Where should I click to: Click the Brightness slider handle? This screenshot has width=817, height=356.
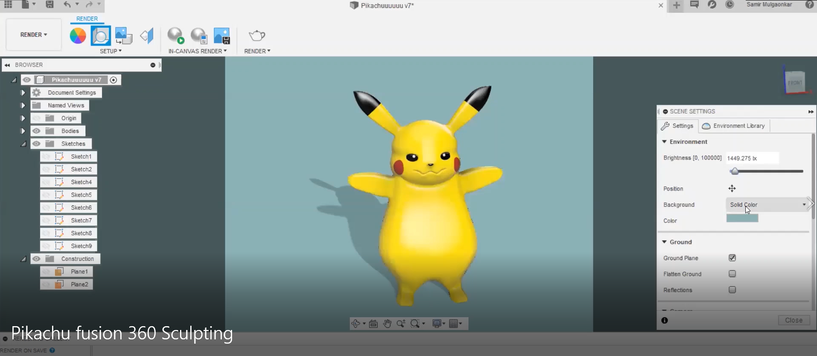coord(734,171)
